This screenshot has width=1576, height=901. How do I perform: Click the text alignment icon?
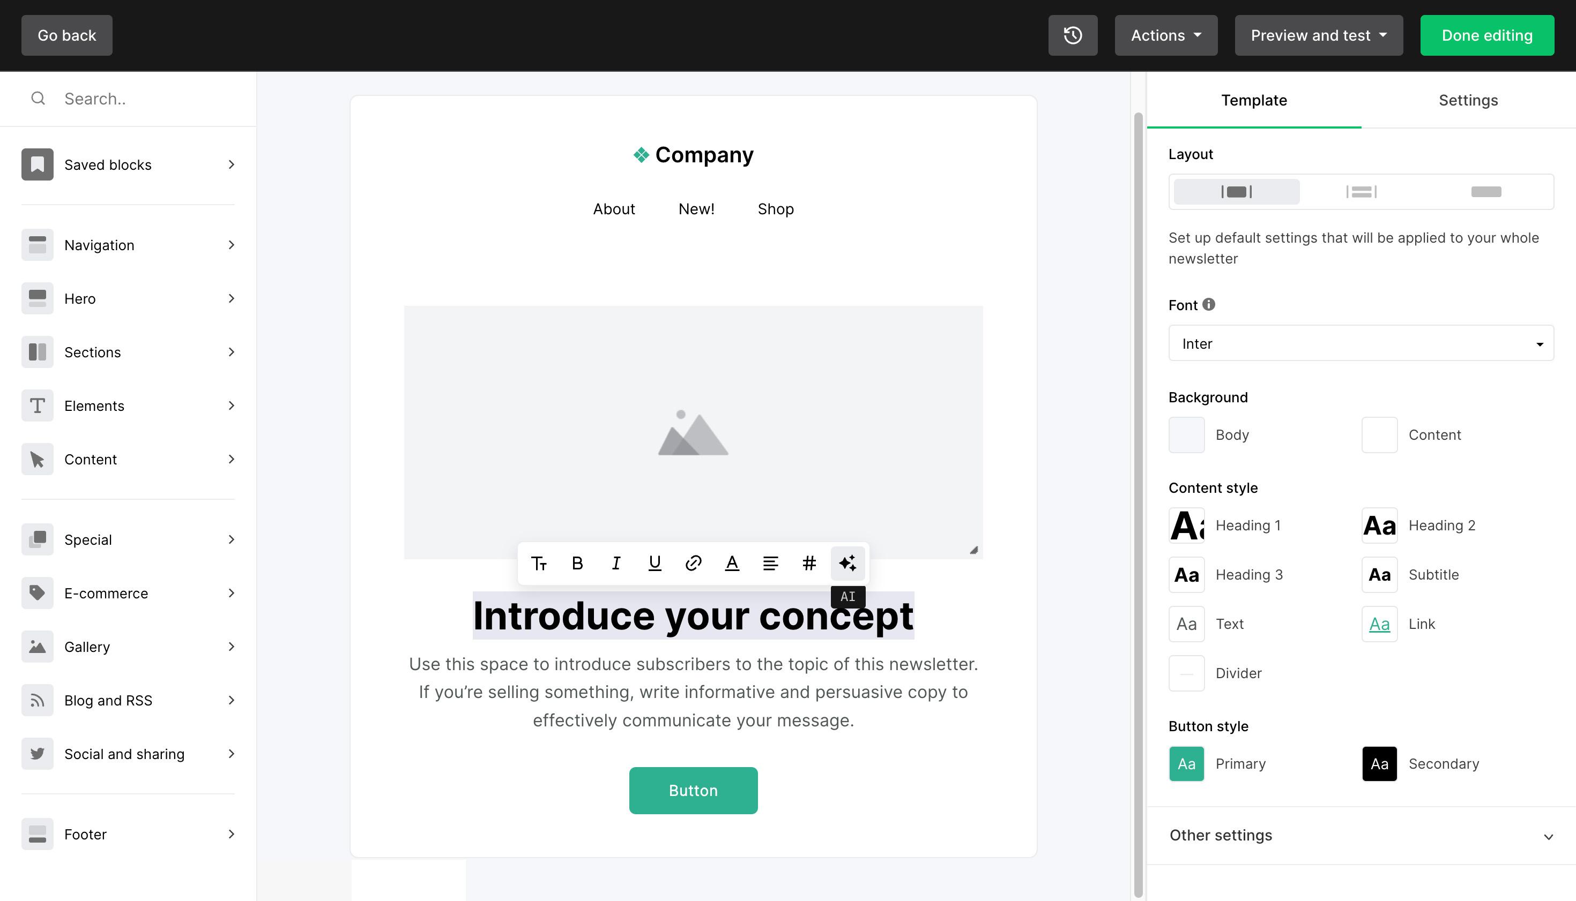pos(770,562)
